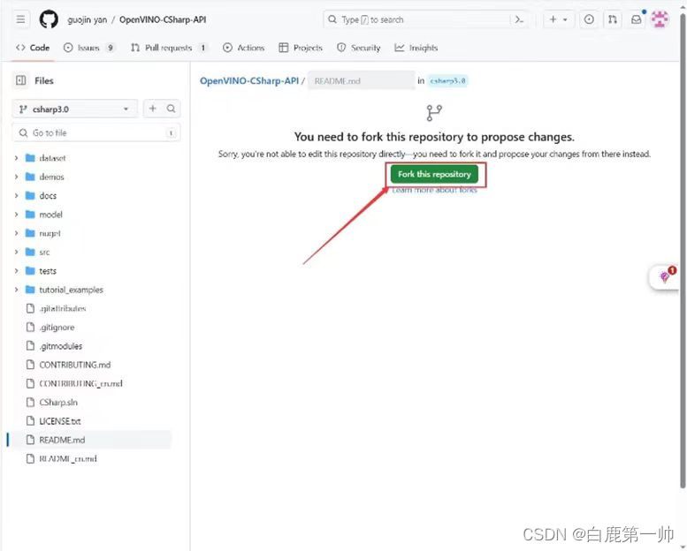Screen dimensions: 687x551
Task: Expand the model folder chevron
Action: (x=16, y=215)
